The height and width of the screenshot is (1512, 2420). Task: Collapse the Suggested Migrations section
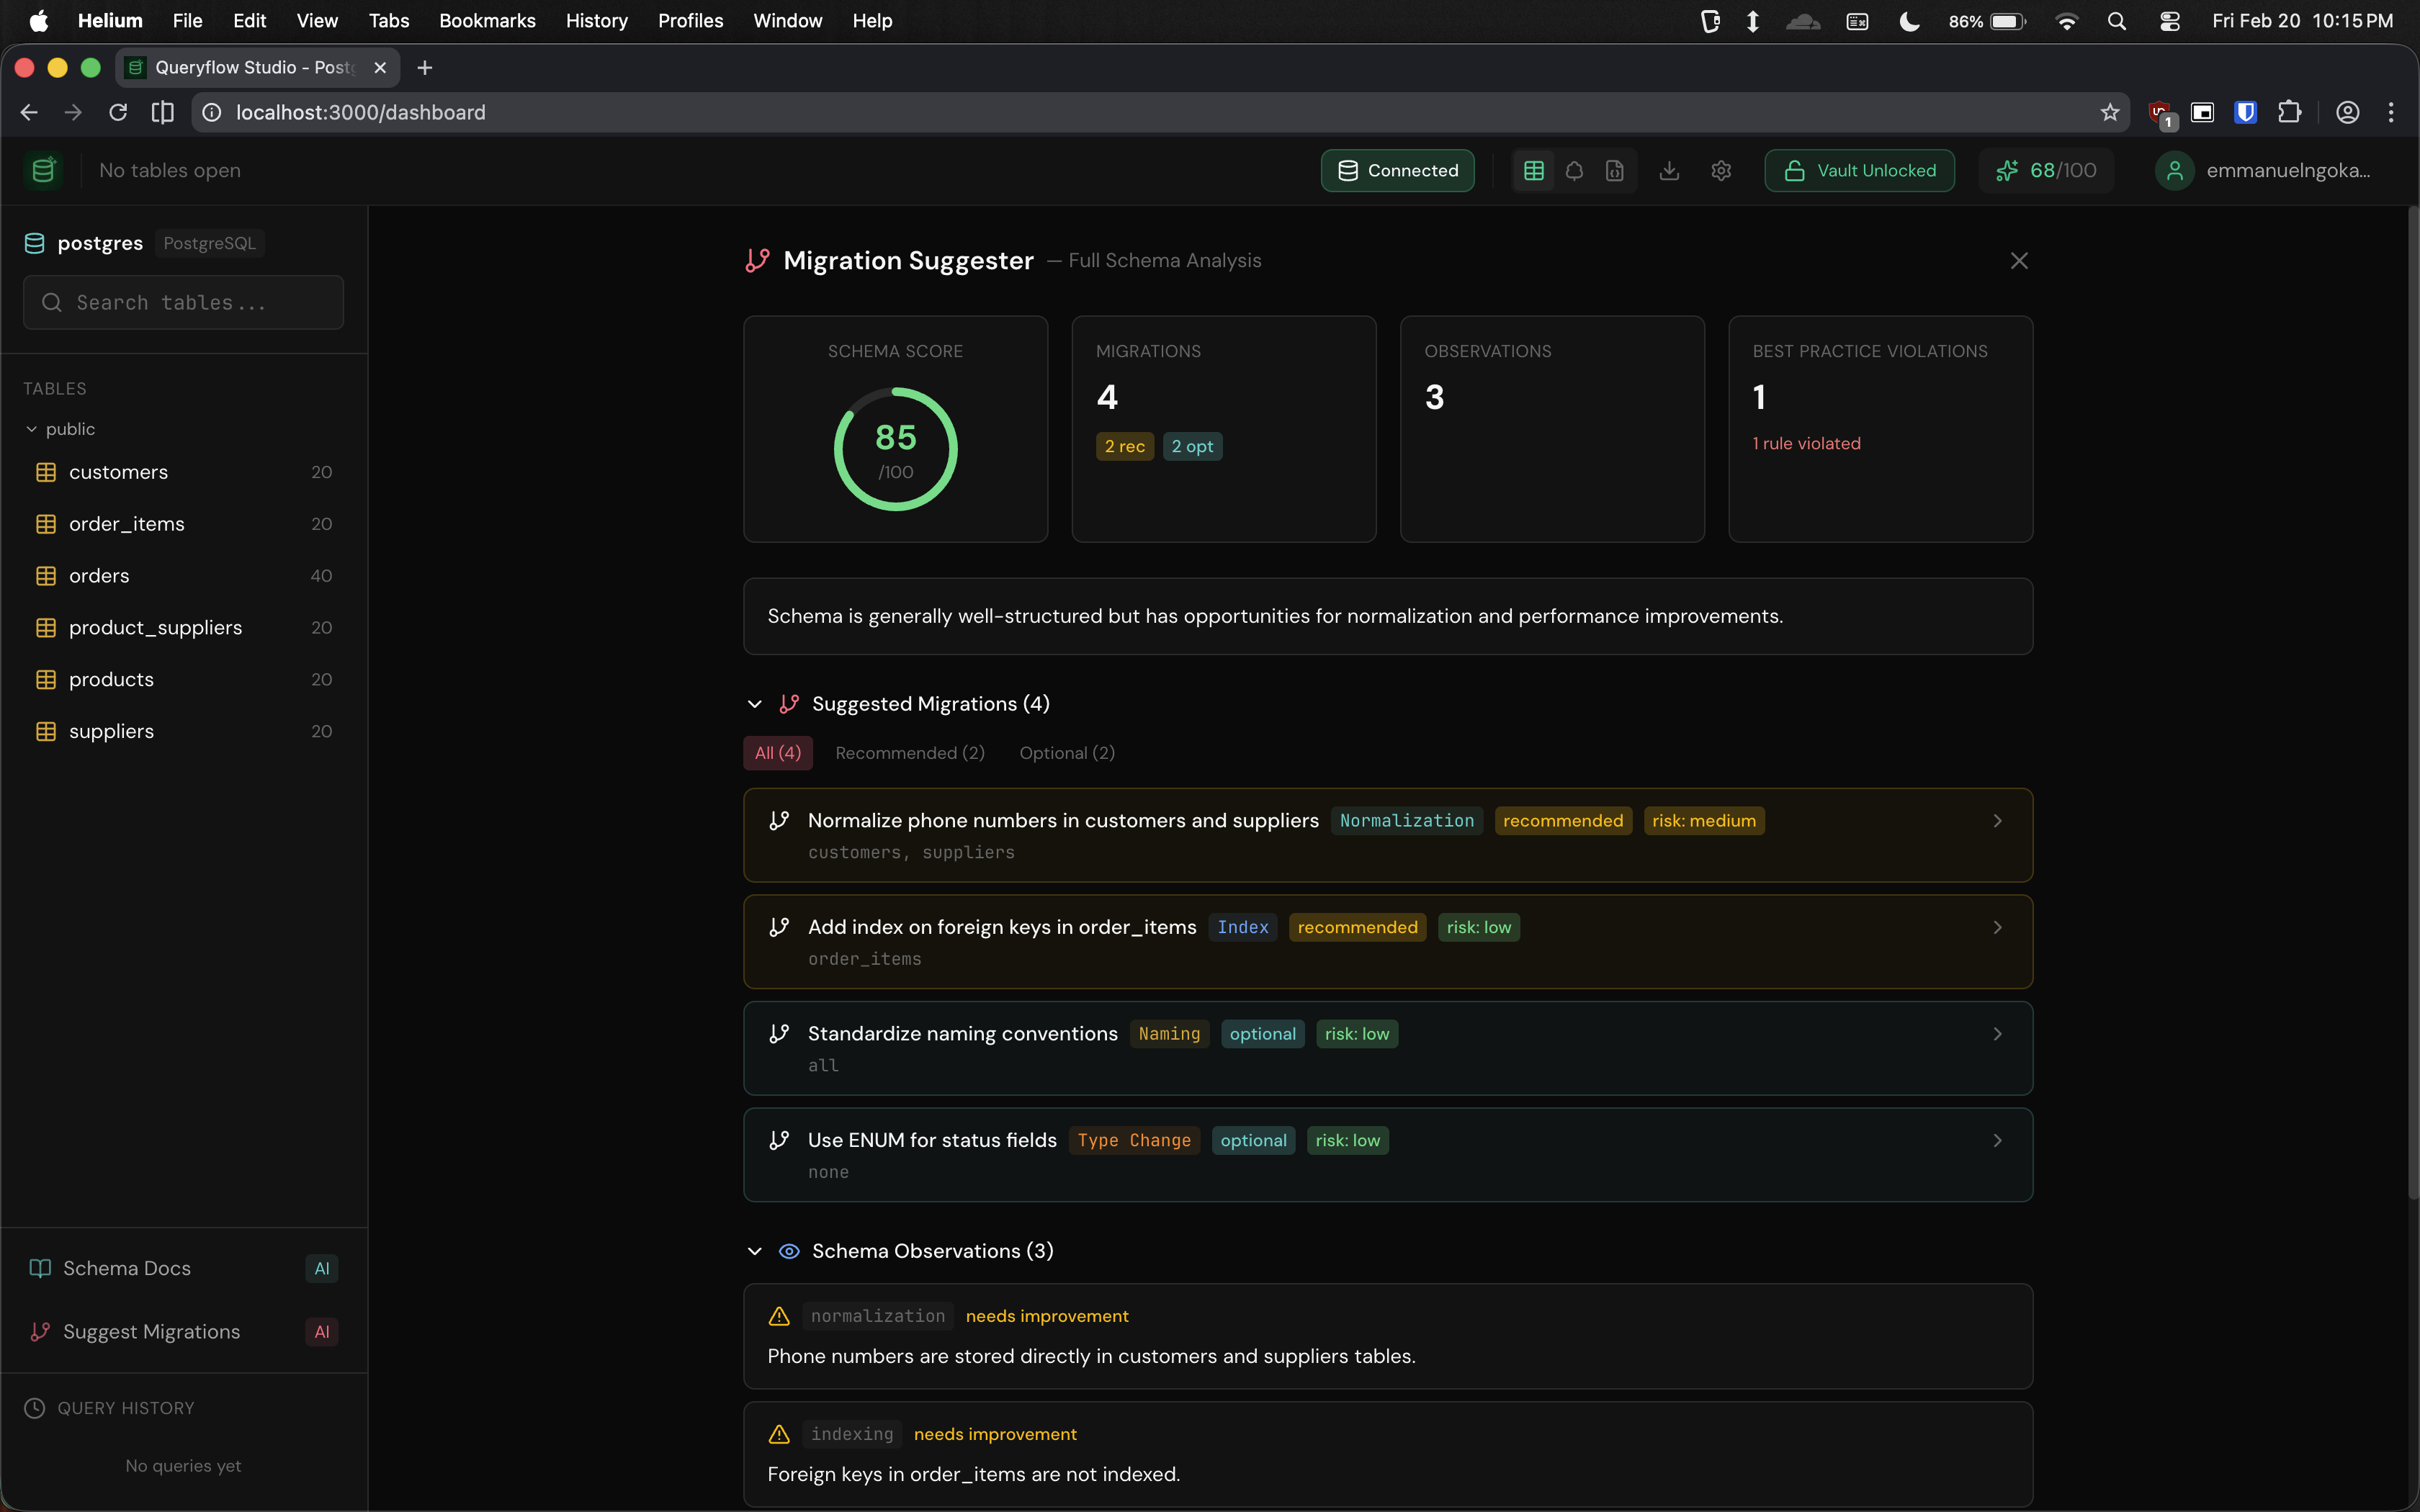click(755, 705)
